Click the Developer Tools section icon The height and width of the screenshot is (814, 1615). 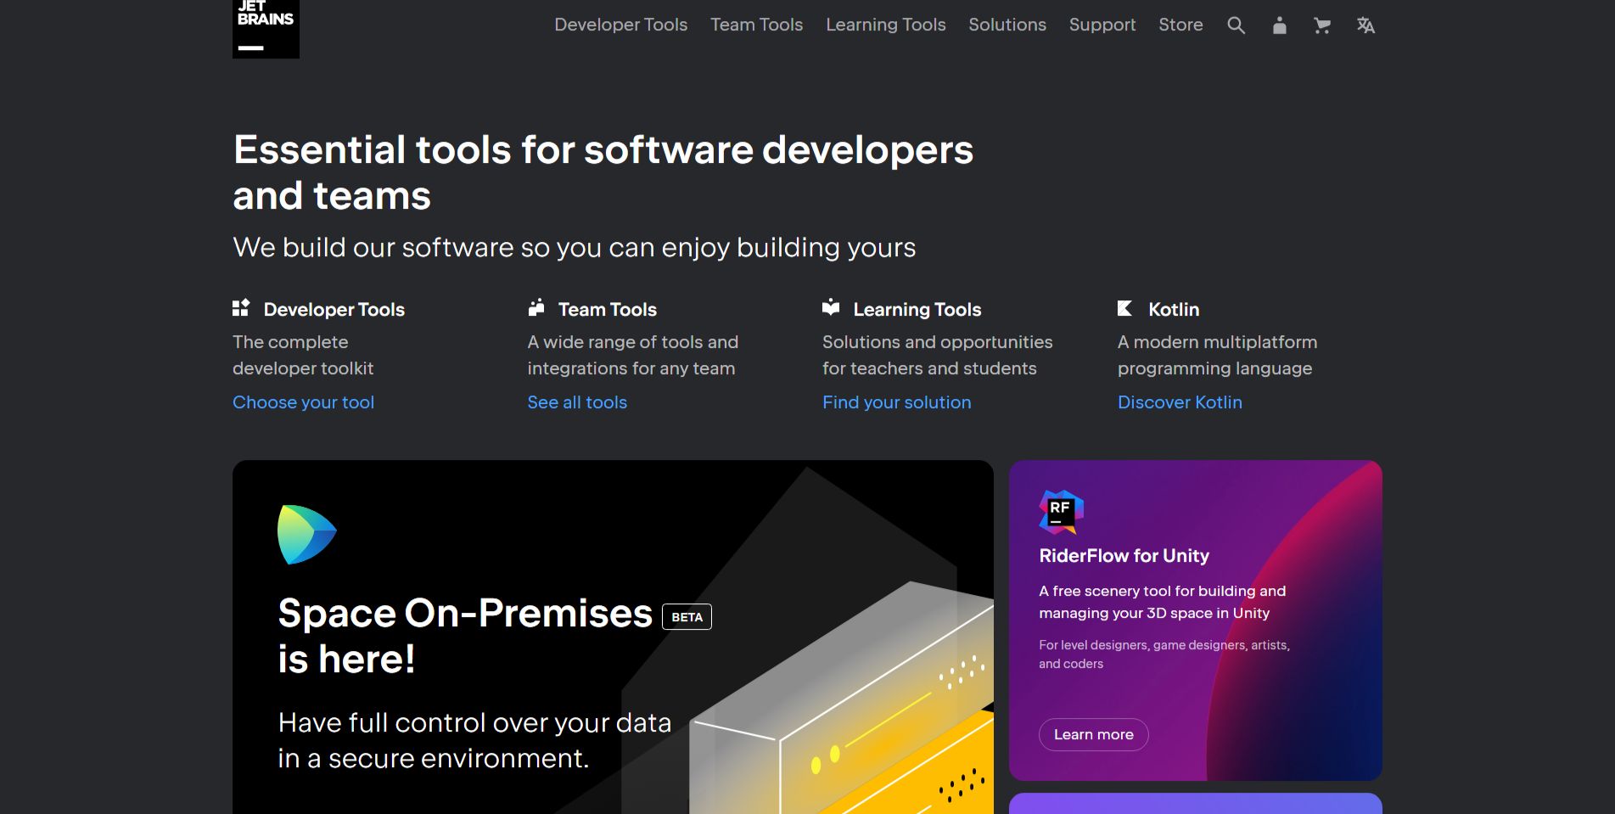[x=241, y=307]
